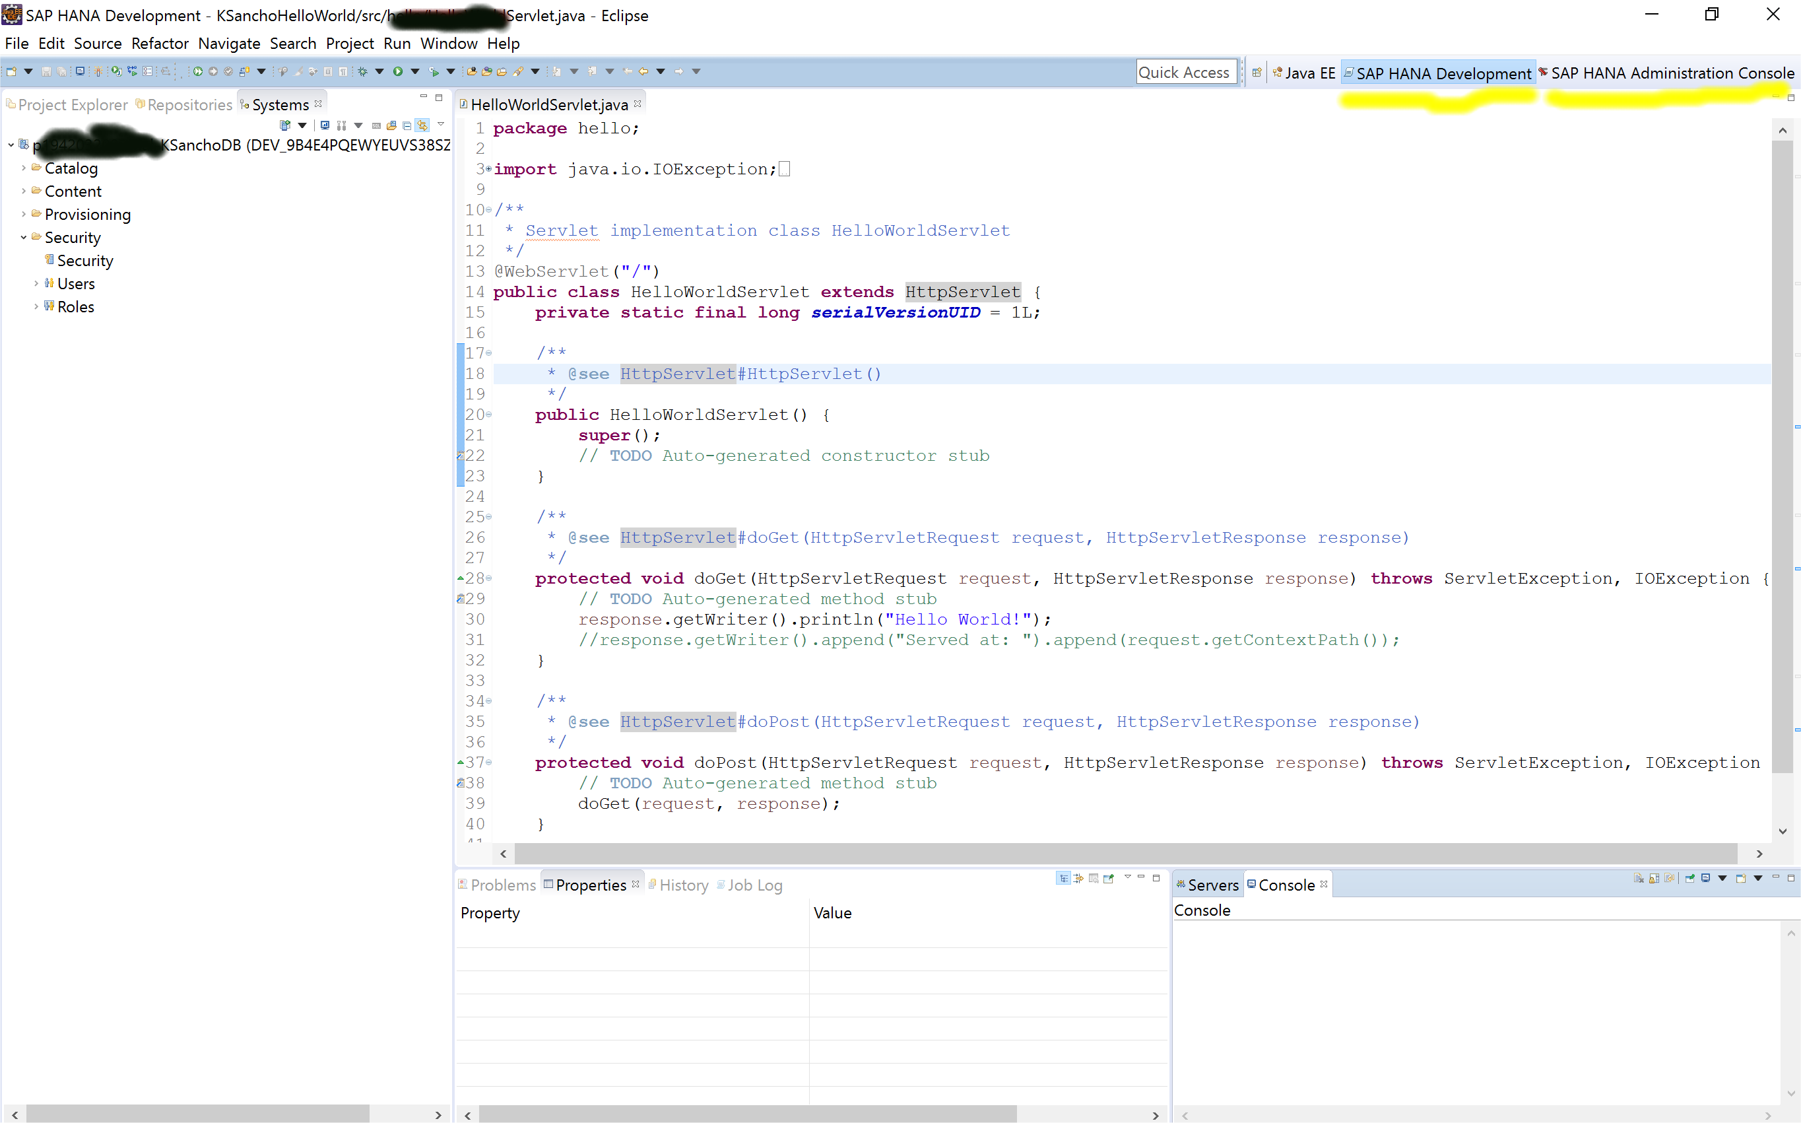The image size is (1801, 1123).
Task: Toggle Pin Console in Console view
Action: [x=1689, y=878]
